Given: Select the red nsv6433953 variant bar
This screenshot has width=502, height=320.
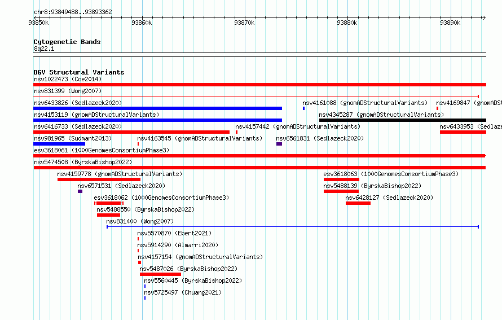Looking at the screenshot, I should [463, 132].
